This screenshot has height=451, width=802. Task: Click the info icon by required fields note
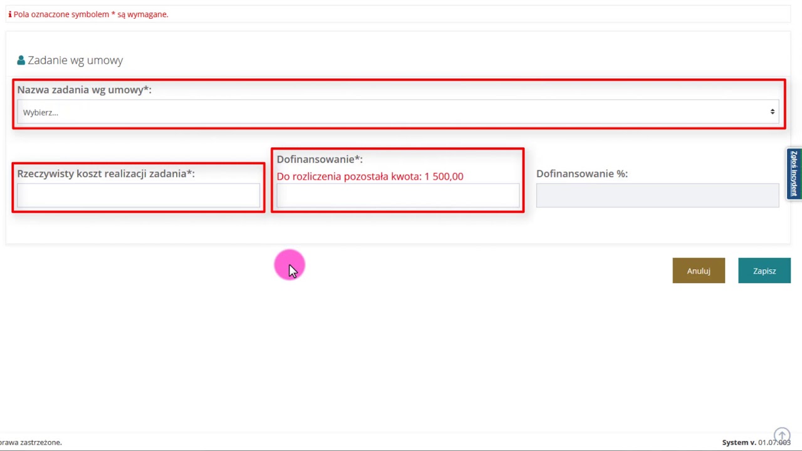point(9,14)
